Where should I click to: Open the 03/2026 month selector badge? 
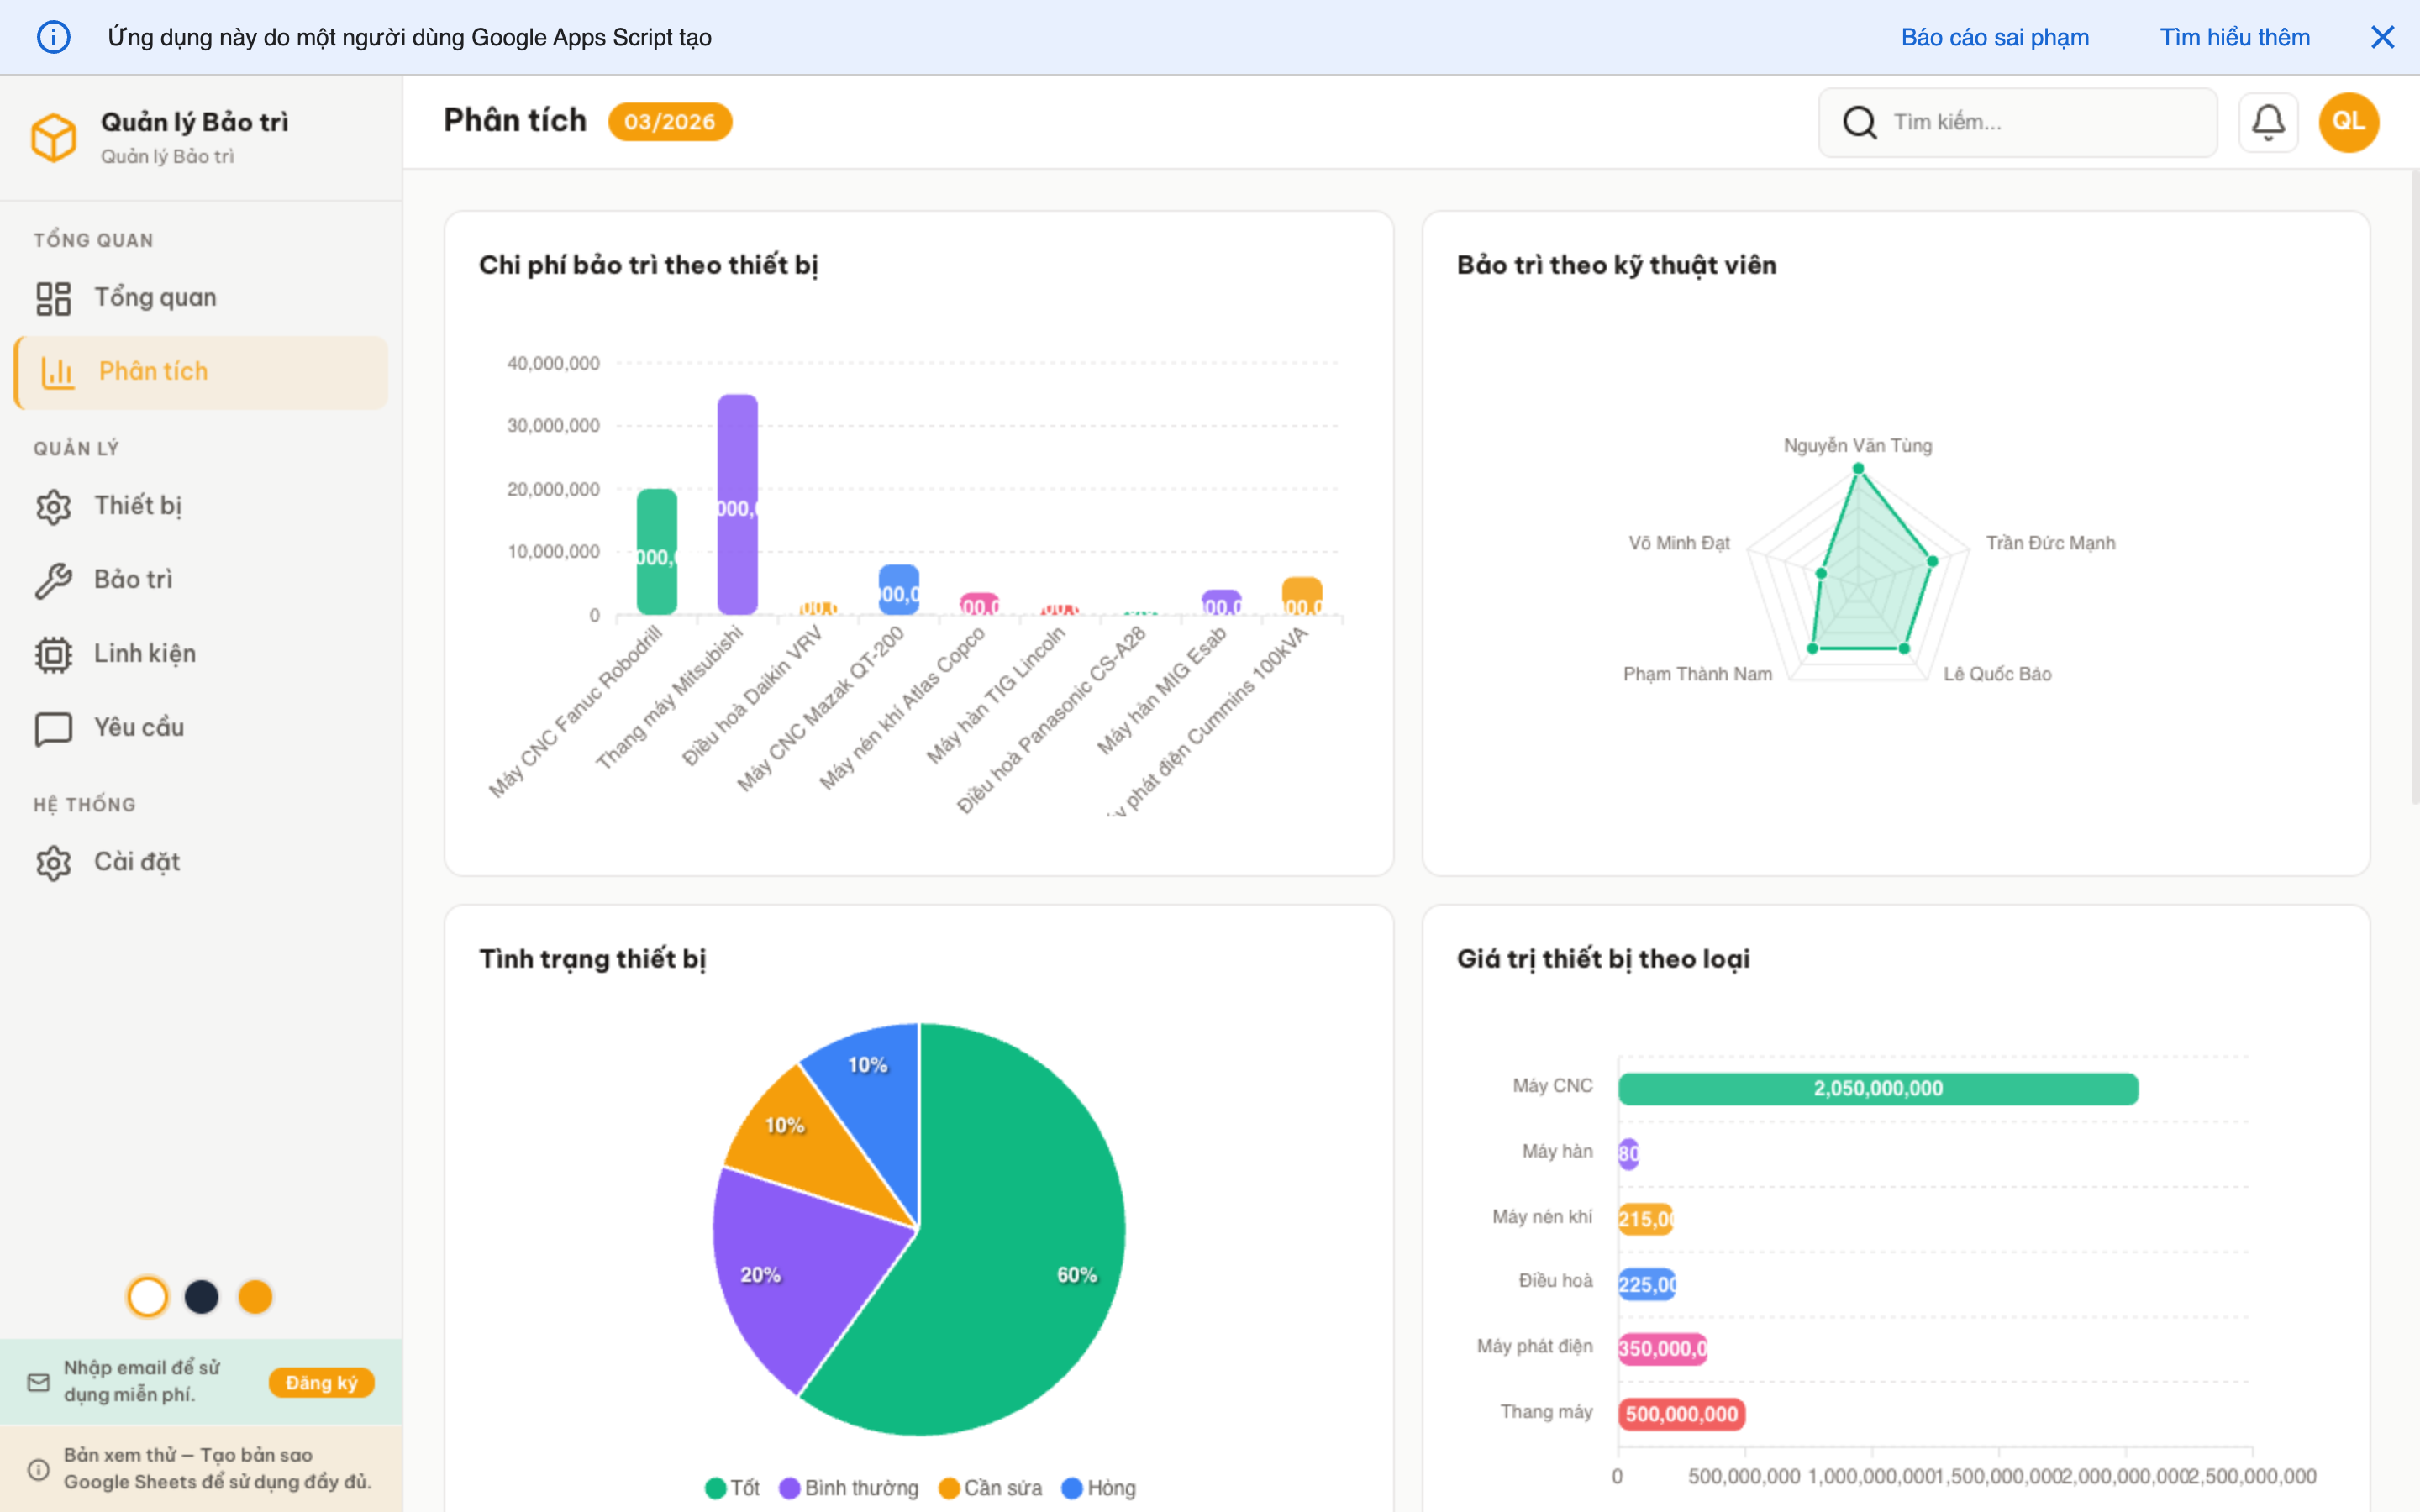click(669, 122)
